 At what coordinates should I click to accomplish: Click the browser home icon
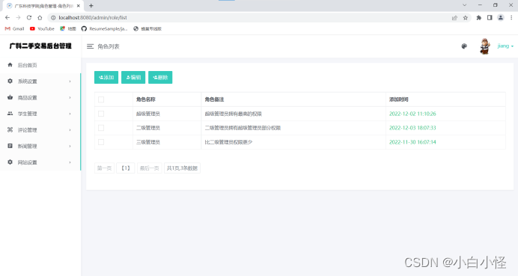tap(40, 17)
